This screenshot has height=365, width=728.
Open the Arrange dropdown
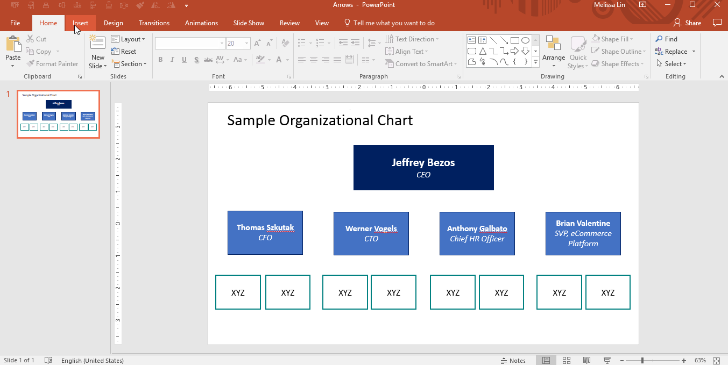(x=554, y=52)
